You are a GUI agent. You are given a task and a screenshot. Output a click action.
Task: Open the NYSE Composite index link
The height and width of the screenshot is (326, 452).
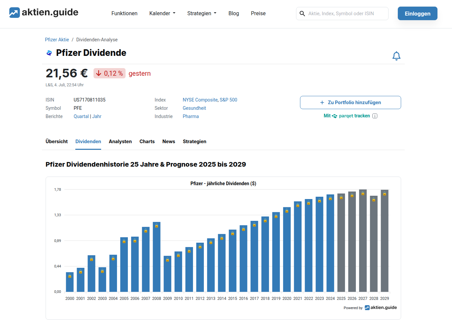200,100
